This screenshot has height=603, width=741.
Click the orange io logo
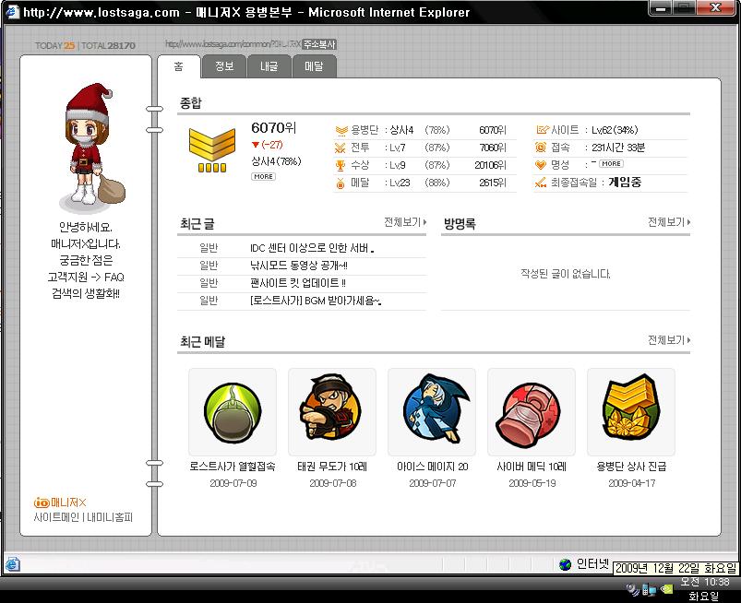42,502
